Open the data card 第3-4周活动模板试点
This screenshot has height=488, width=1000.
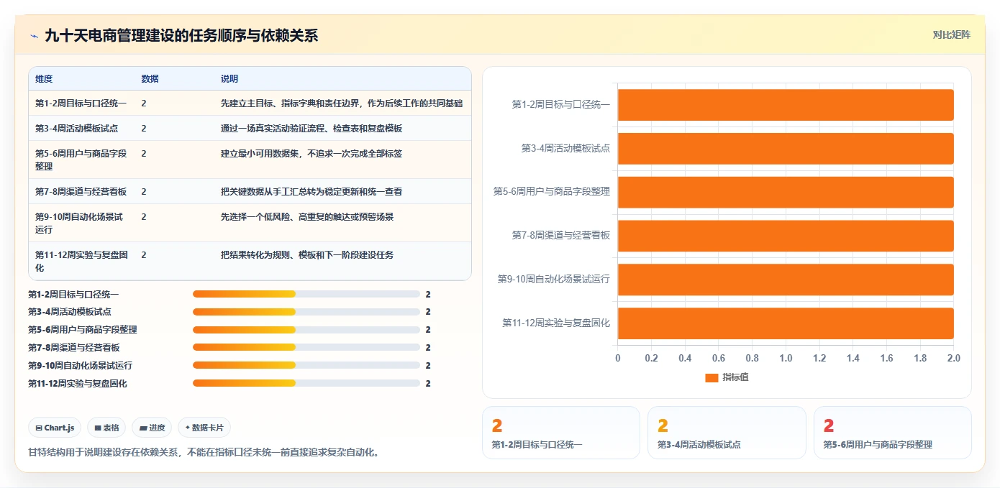(727, 433)
